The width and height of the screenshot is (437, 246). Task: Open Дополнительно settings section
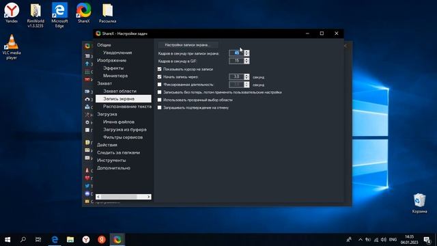tap(113, 168)
